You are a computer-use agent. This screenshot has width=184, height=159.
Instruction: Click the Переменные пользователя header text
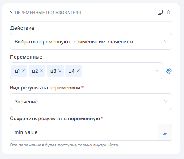point(48,13)
